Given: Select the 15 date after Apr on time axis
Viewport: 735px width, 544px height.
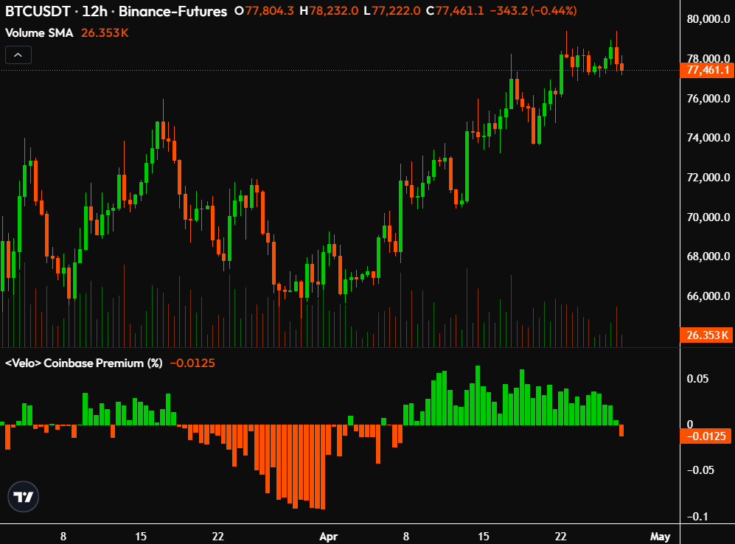Looking at the screenshot, I should point(484,537).
